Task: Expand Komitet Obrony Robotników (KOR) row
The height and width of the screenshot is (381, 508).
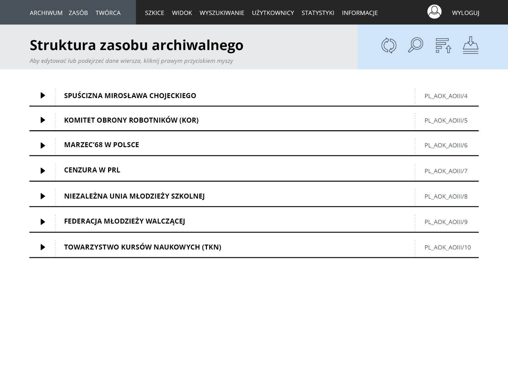Action: click(x=43, y=120)
